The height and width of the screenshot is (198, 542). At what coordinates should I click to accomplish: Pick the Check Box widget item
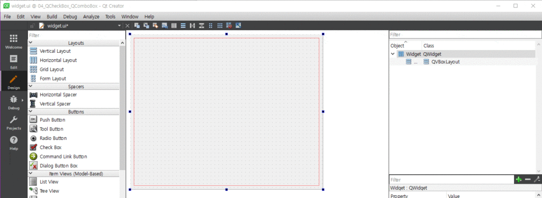50,147
